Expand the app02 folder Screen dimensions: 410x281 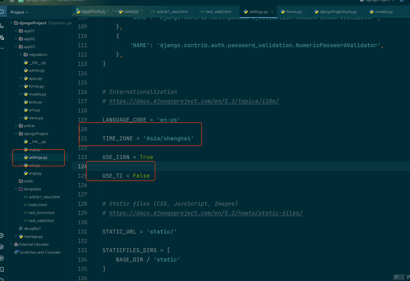pyautogui.click(x=16, y=39)
